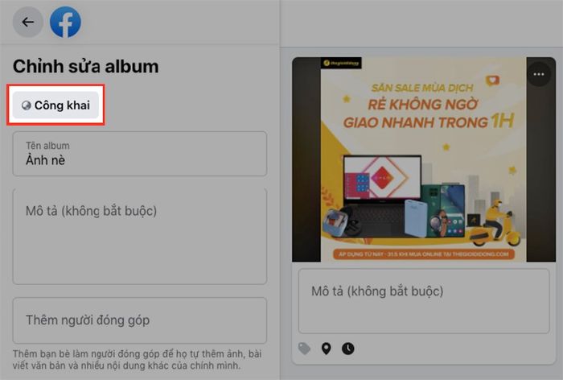This screenshot has width=563, height=380.
Task: Click the laptop pictured in the banner
Action: coord(382,194)
